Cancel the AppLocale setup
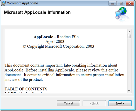Viewport: 136px width, 111px height. pyautogui.click(x=69, y=103)
